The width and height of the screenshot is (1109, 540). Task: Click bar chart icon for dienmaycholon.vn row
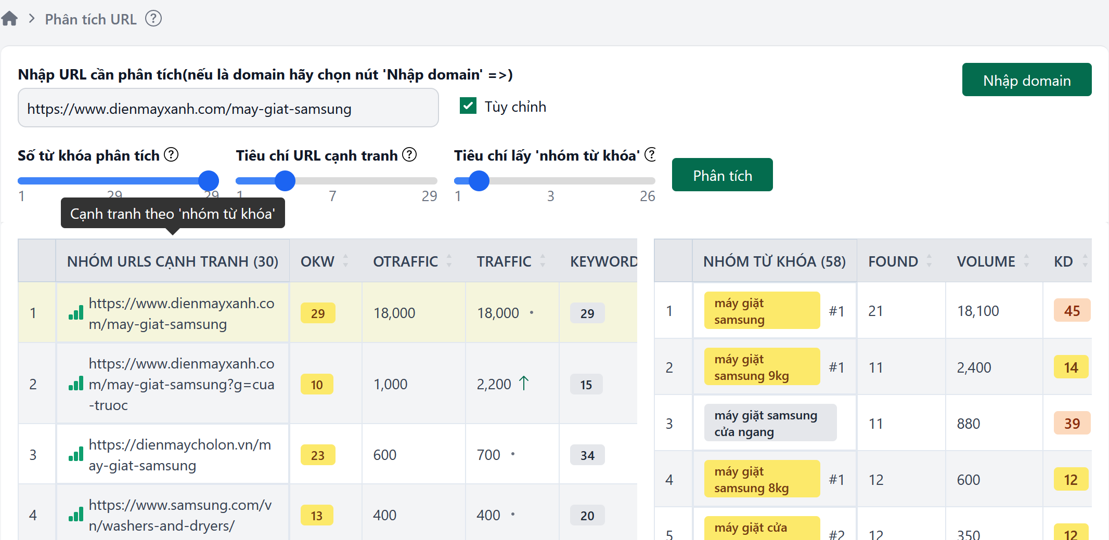pyautogui.click(x=76, y=455)
